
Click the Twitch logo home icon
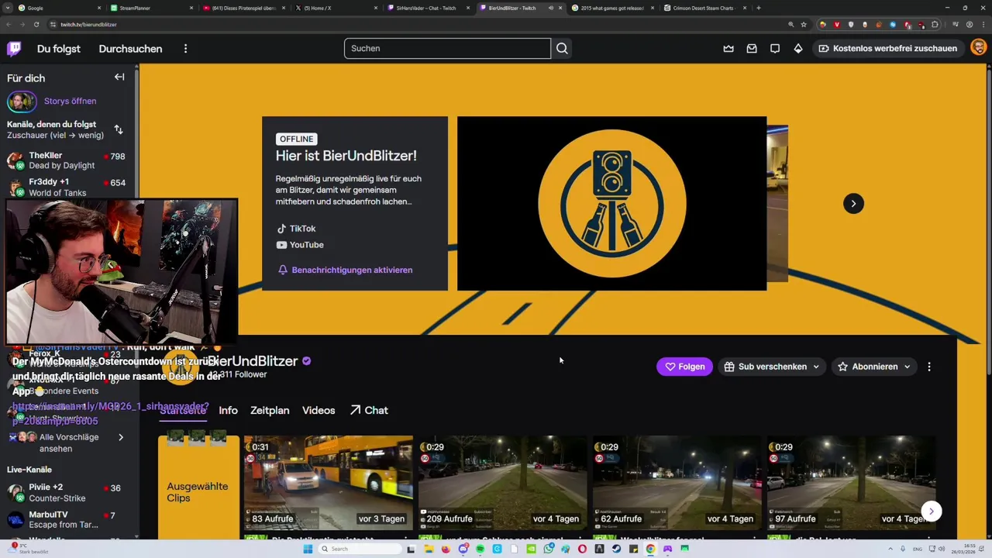(14, 49)
